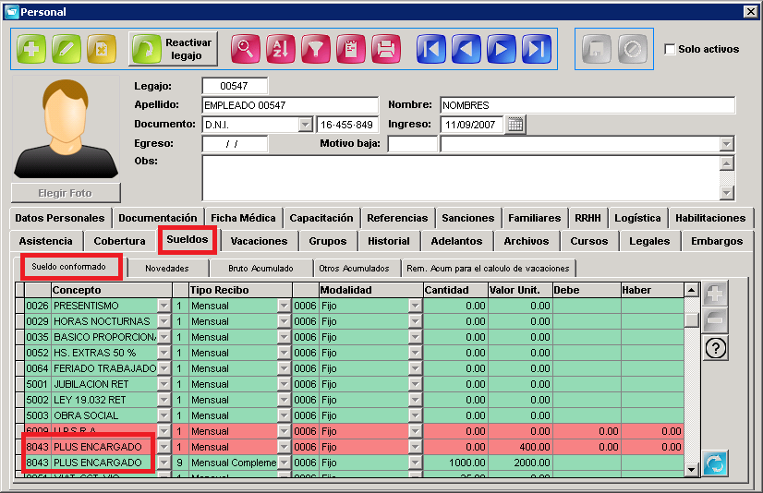Click the funnel filter icon
This screenshot has width=763, height=493.
pos(316,49)
